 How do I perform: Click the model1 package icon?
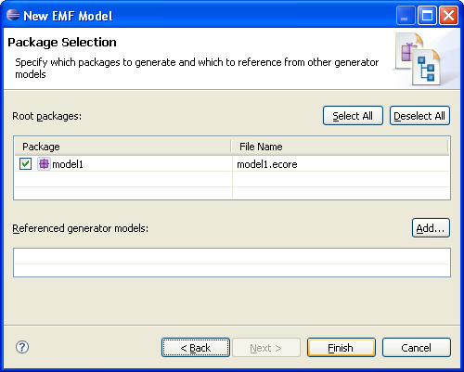point(44,164)
